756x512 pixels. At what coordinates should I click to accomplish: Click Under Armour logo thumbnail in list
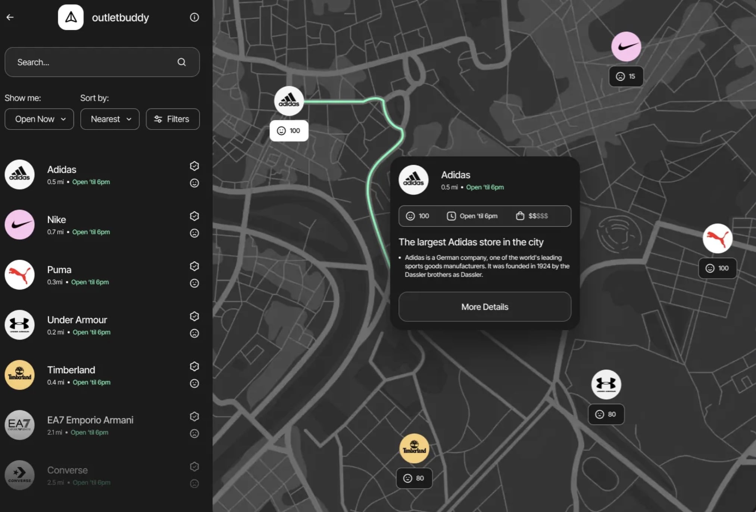[20, 325]
